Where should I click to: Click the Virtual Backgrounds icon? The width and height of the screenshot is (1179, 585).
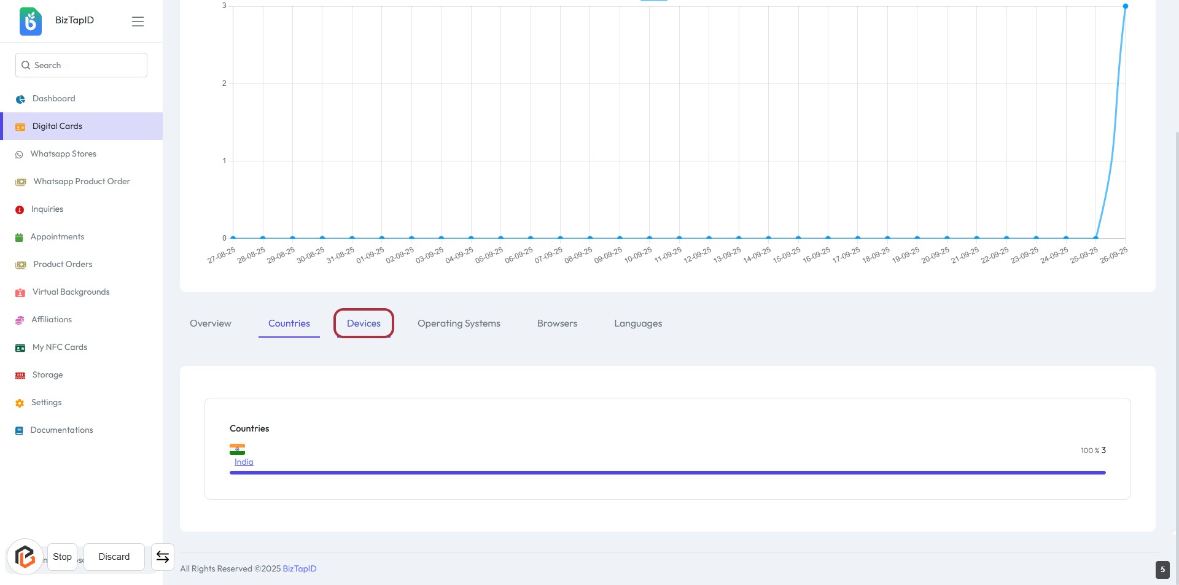pos(20,293)
